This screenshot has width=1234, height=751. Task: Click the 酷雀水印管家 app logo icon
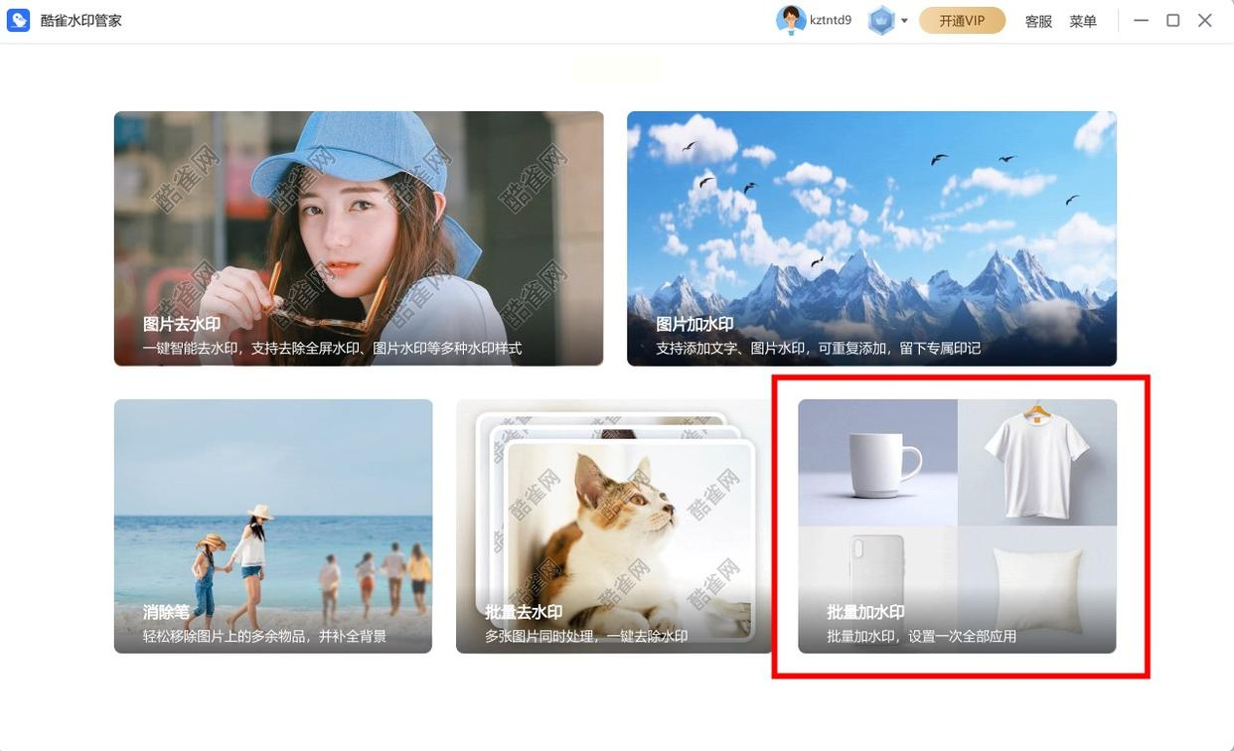click(x=18, y=20)
